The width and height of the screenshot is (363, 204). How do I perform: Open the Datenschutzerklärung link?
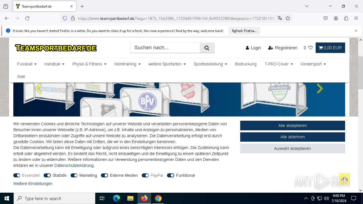[74, 165]
